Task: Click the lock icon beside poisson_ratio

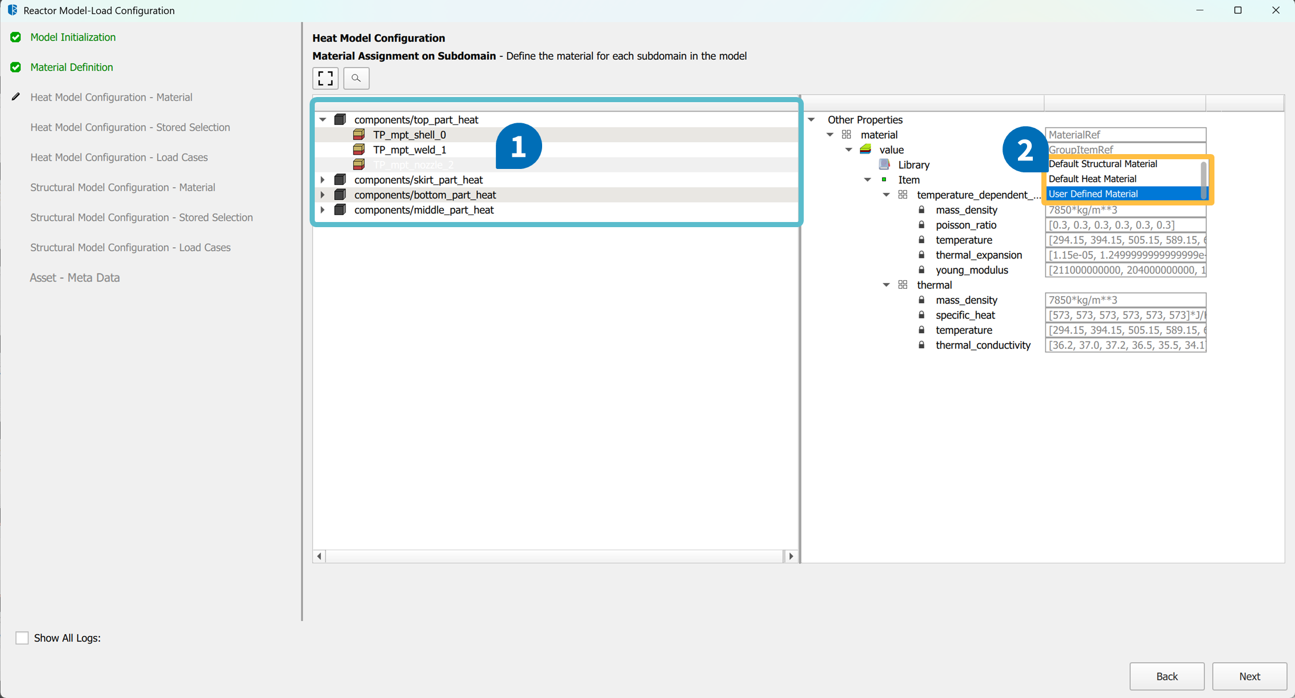Action: [x=921, y=225]
